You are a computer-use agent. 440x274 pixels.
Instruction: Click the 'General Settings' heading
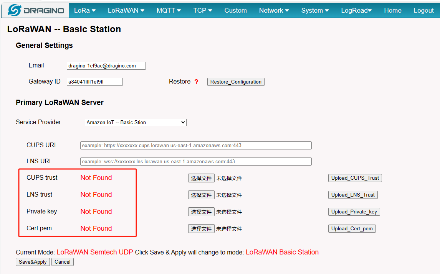(x=44, y=45)
